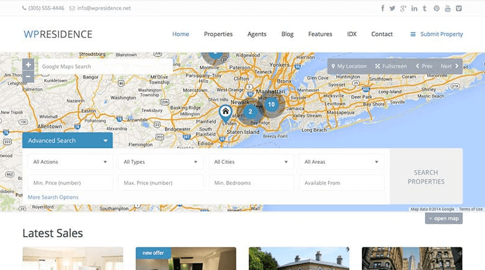This screenshot has height=270, width=485.
Task: Click the phone icon beside (305) 555-4446
Action: point(24,8)
